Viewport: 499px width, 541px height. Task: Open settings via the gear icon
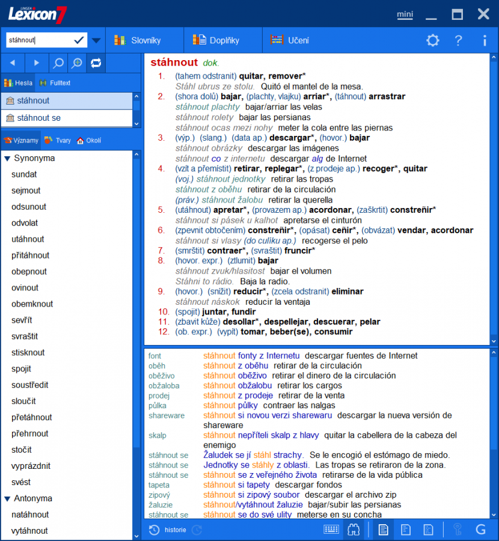coord(432,40)
